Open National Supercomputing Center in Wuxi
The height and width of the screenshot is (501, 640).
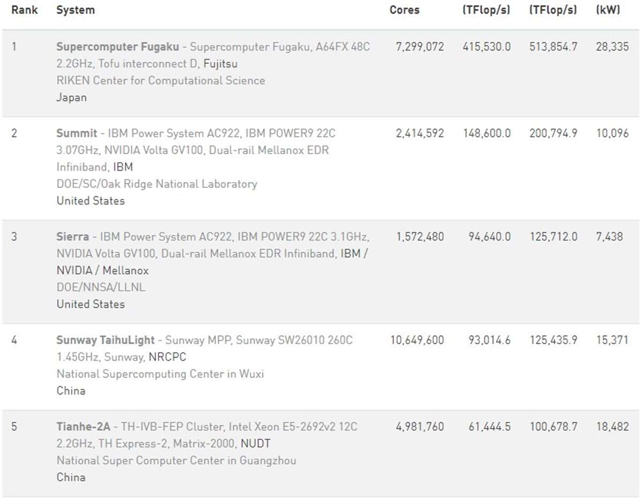(160, 374)
